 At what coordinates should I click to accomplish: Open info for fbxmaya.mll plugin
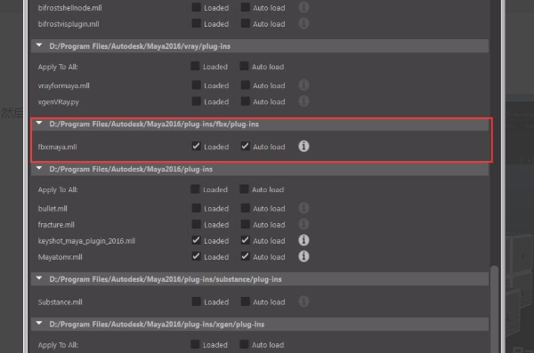click(303, 147)
